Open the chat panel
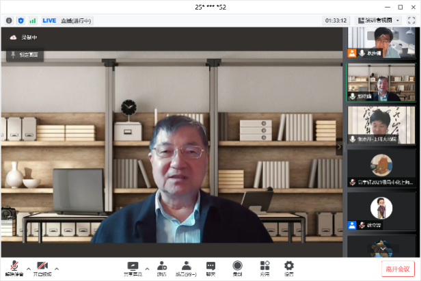 point(210,265)
